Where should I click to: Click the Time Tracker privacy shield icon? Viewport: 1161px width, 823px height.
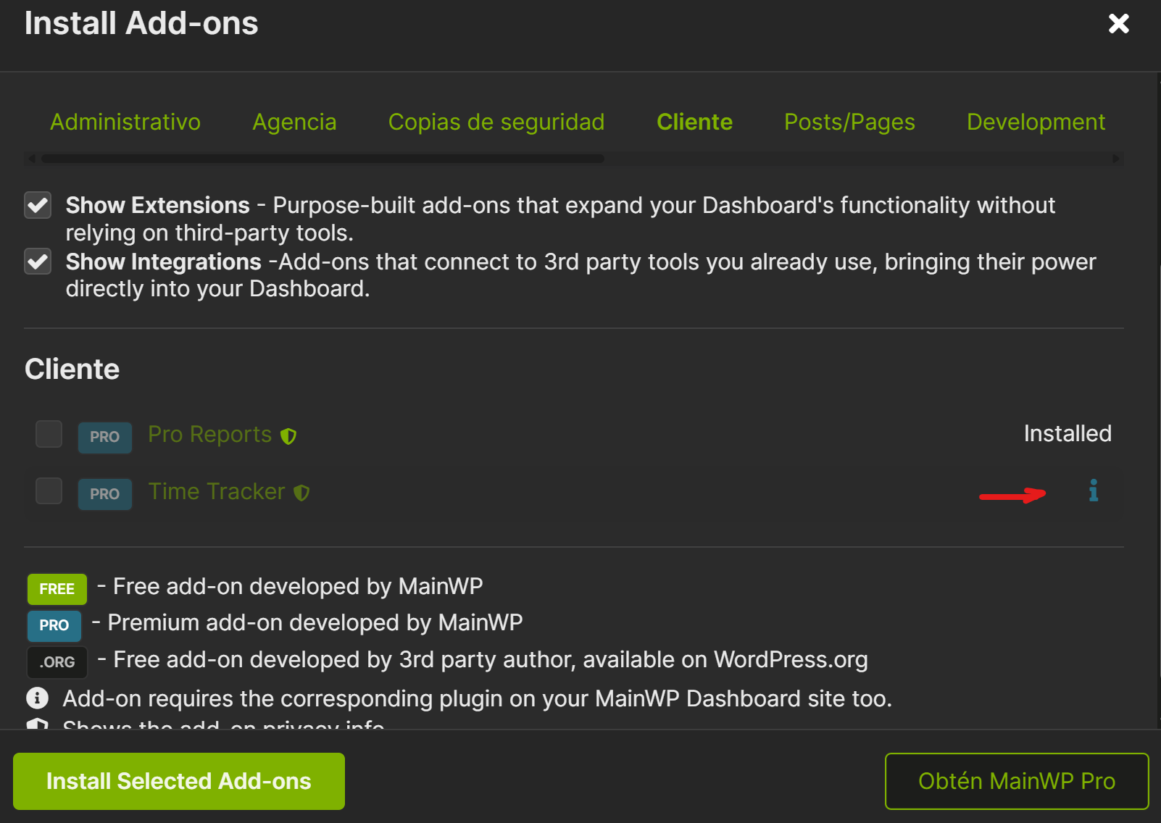click(301, 493)
